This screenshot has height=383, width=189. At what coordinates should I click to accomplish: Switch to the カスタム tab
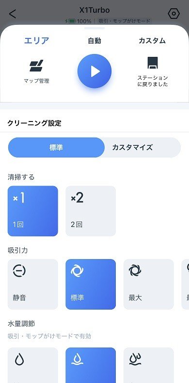tap(152, 40)
